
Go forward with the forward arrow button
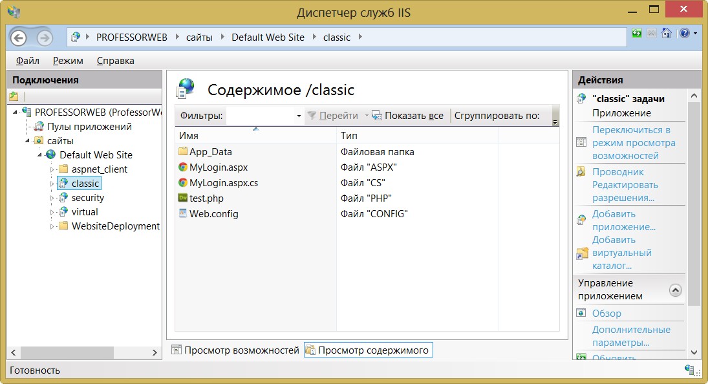coord(44,38)
